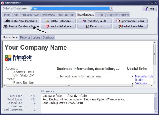159x115 pixels.
Task: Click the 'Phone Number' text
Action: click(24, 82)
